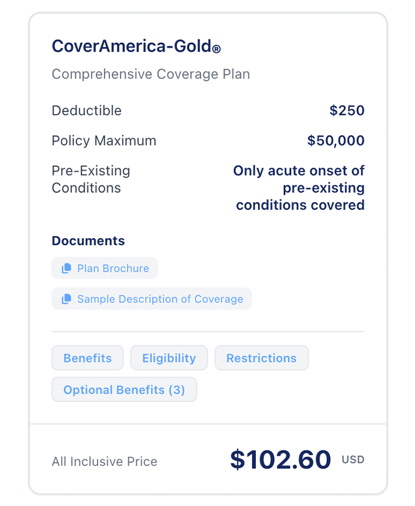Show the Benefits section
Screen dimensions: 415x506
(x=88, y=358)
